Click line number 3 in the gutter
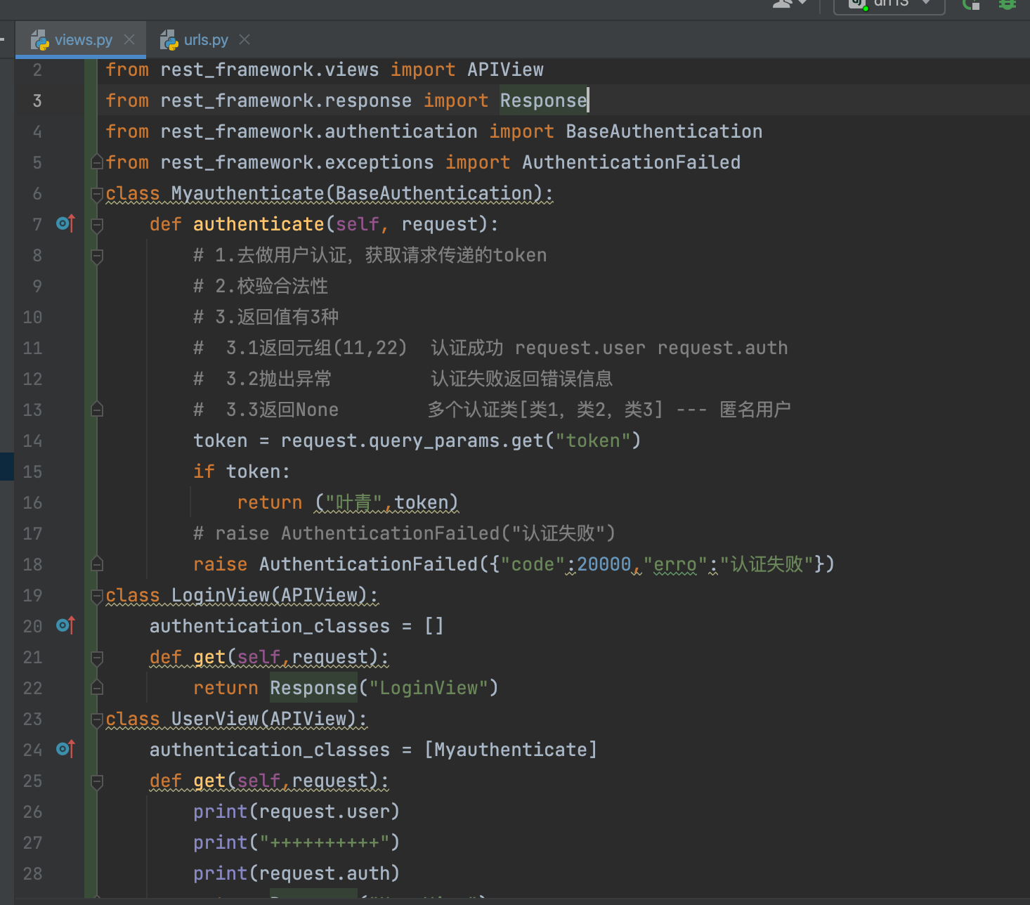The image size is (1030, 905). click(37, 100)
